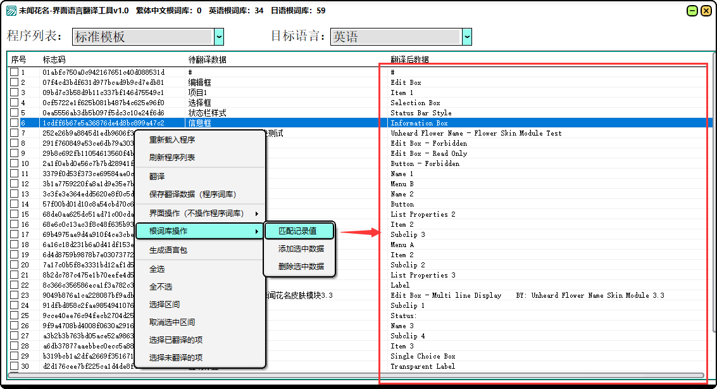This screenshot has width=717, height=389.
Task: Tick the checkbox for row 1
Action: [14, 72]
